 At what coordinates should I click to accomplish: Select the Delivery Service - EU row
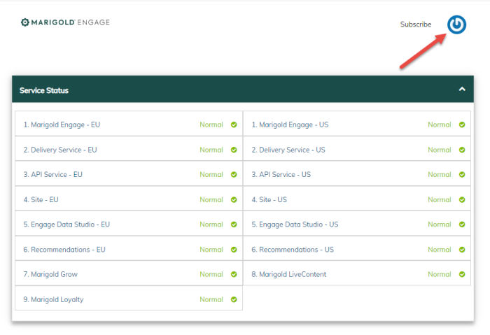coord(59,150)
